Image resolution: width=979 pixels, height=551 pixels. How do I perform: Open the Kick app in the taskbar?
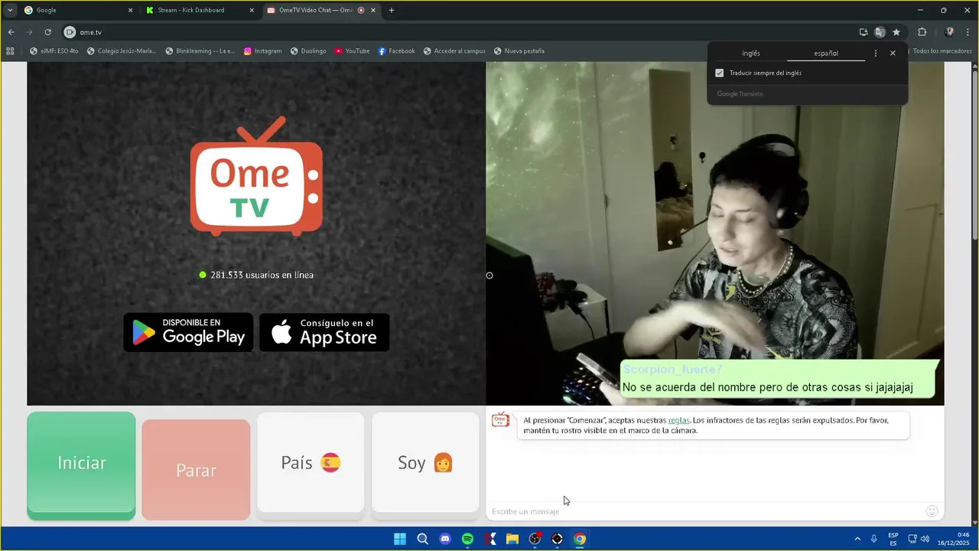tap(490, 539)
